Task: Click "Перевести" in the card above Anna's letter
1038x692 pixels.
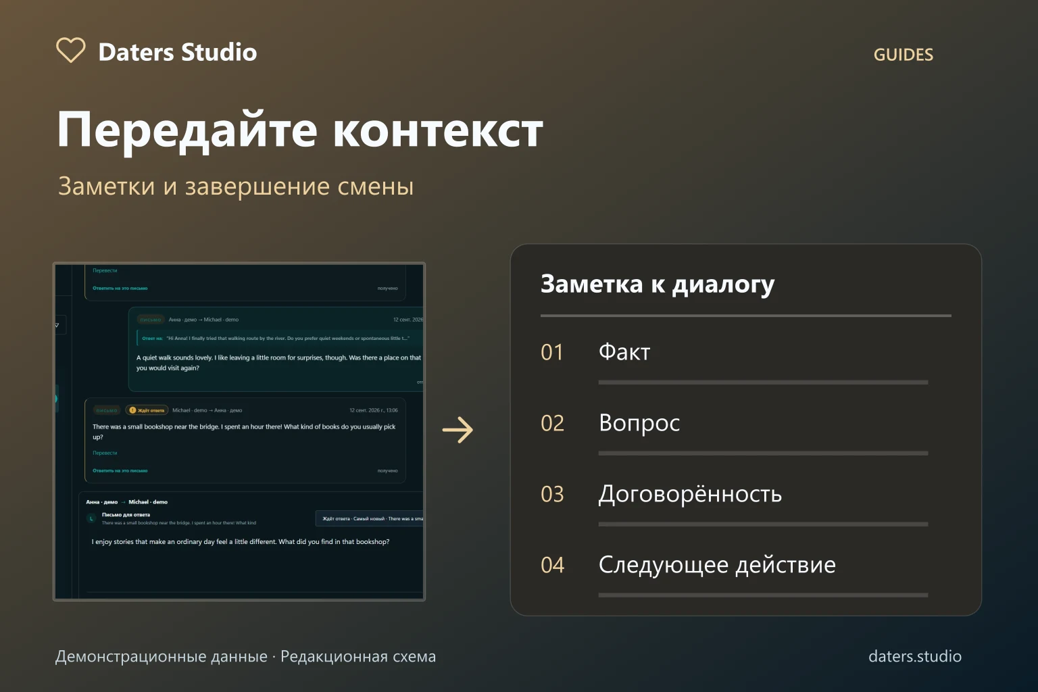Action: 105,270
